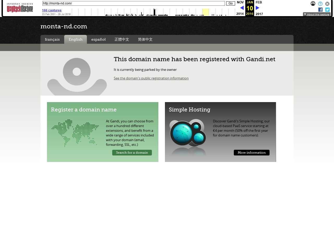View domain's public registration information

point(151,78)
